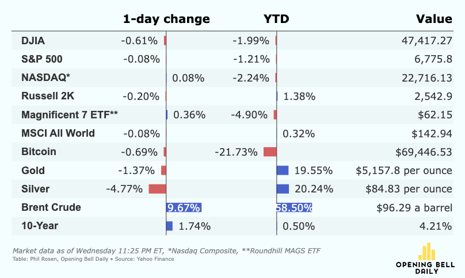Click the red Bitcoin YTD bar
Image resolution: width=465 pixels, height=278 pixels.
[x=270, y=152]
